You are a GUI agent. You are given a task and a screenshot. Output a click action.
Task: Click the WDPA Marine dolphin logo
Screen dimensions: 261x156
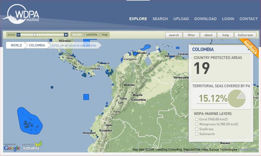[x=21, y=14]
